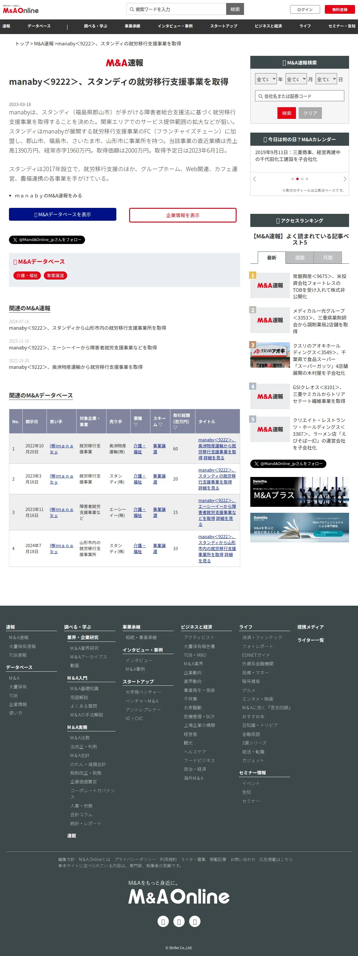Open 調べる・学ぶ in the top navigation
This screenshot has height=956, width=358.
point(95,26)
